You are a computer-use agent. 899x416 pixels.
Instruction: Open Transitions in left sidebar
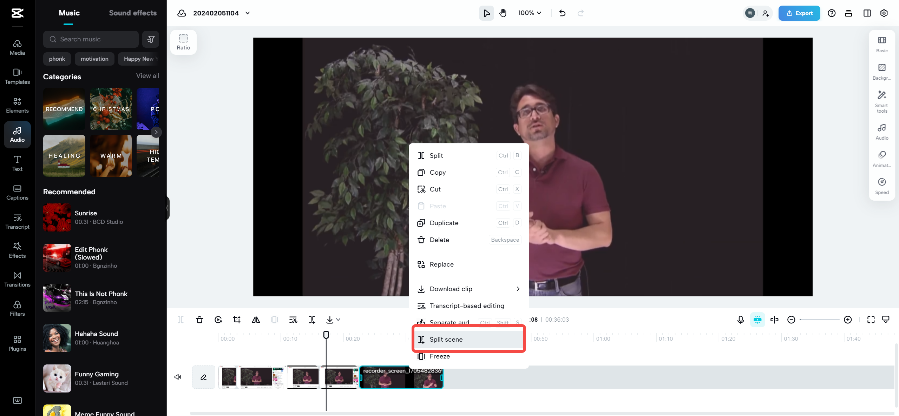[x=17, y=279]
